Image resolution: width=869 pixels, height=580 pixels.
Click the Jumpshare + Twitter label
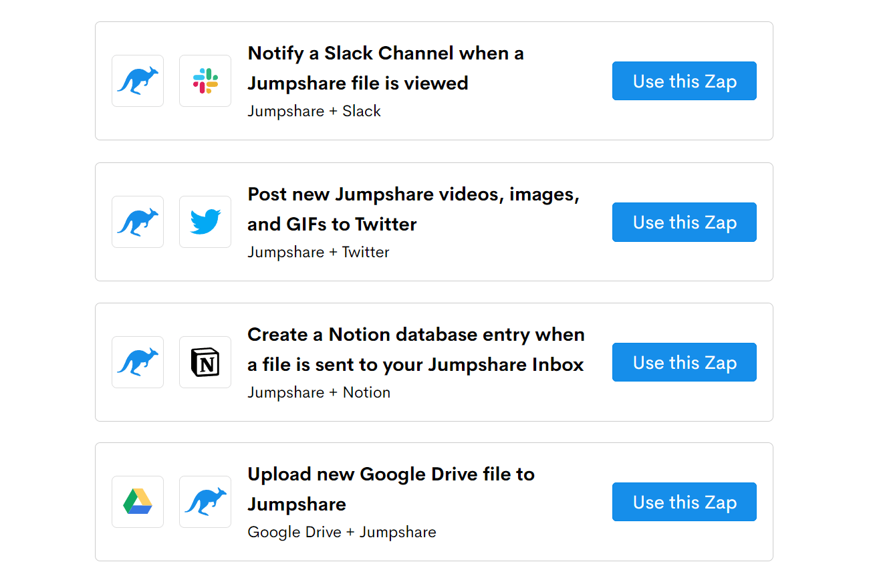(318, 252)
